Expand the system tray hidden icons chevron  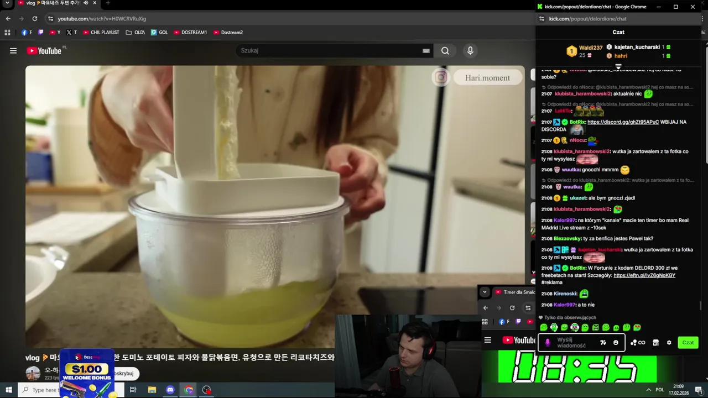[648, 390]
